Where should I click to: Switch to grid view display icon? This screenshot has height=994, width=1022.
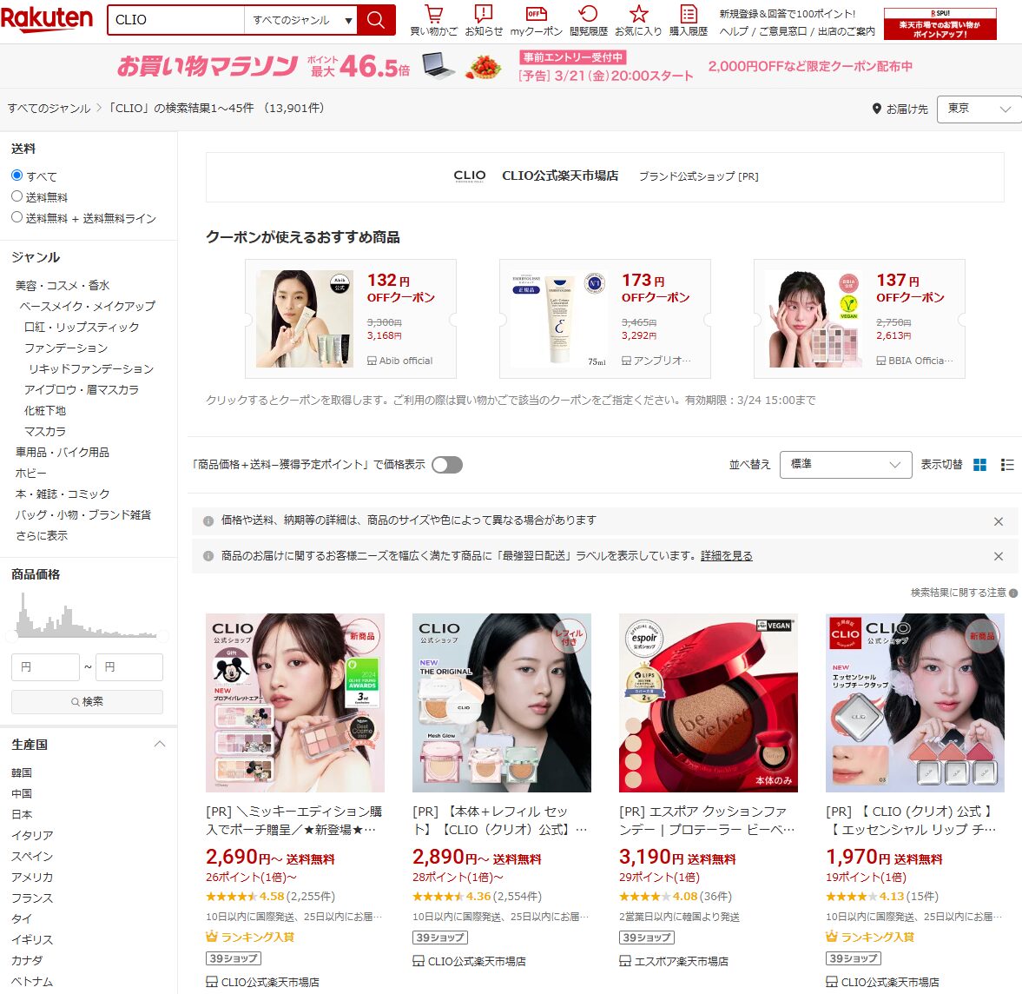[979, 464]
